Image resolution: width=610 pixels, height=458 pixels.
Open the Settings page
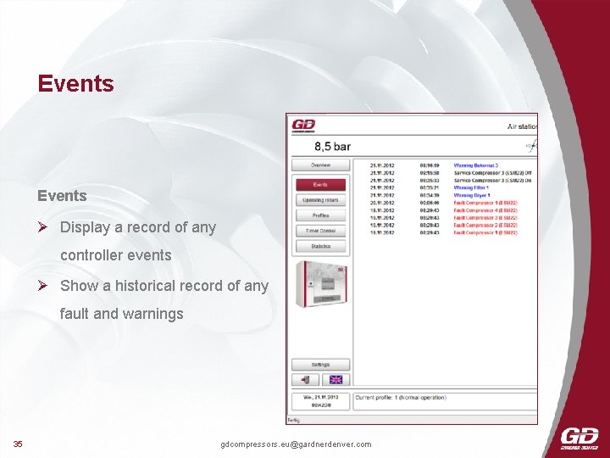[x=320, y=365]
